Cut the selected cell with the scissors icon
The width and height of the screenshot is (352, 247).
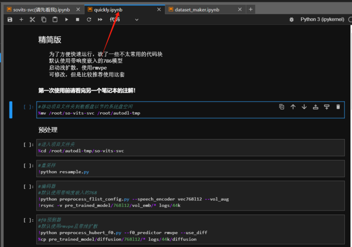32,20
